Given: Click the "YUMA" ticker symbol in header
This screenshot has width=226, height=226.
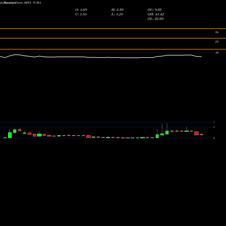Looking at the screenshot, I should click(x=37, y=3).
